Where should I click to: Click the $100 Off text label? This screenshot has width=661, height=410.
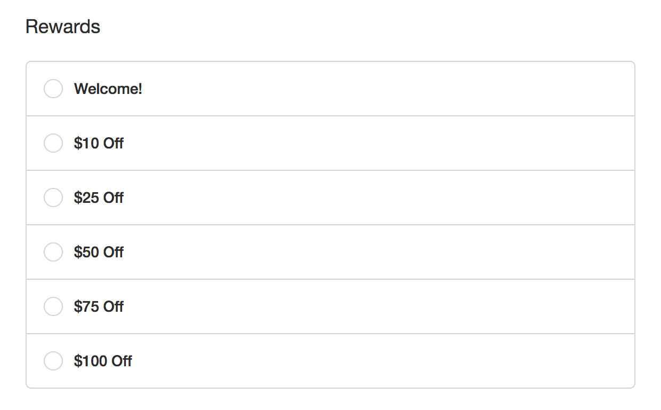click(x=103, y=361)
